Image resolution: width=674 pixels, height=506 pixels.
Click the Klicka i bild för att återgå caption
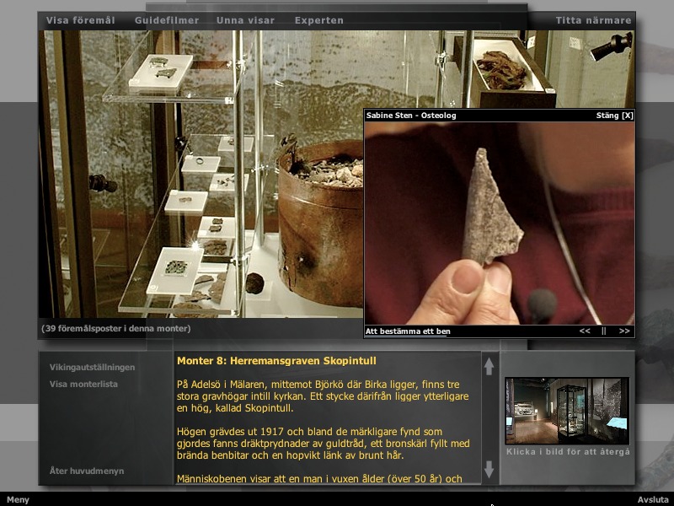(568, 452)
